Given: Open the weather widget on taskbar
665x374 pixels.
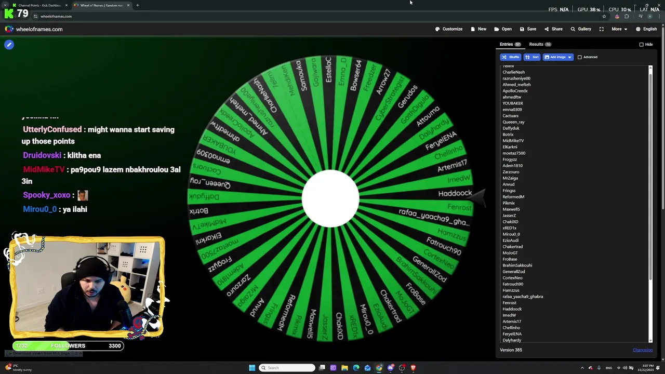Looking at the screenshot, I should (19, 368).
